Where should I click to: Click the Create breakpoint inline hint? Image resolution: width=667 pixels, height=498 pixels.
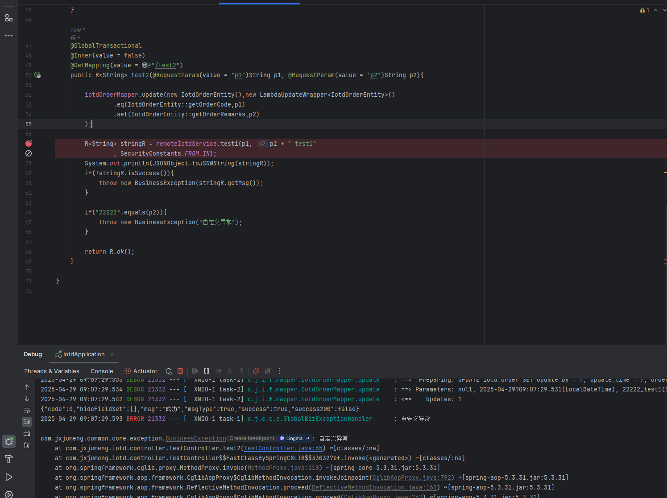pos(252,438)
